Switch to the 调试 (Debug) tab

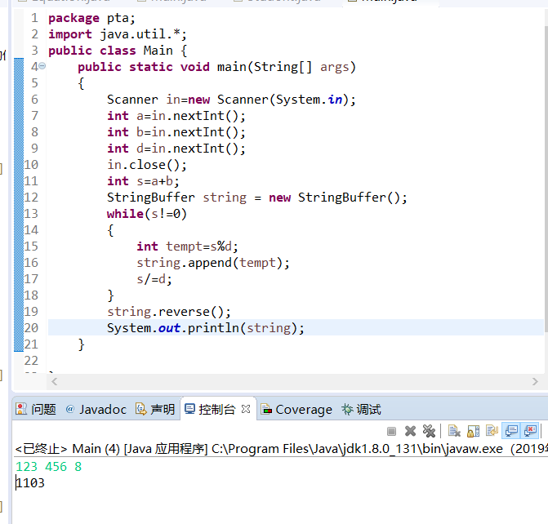click(x=361, y=410)
